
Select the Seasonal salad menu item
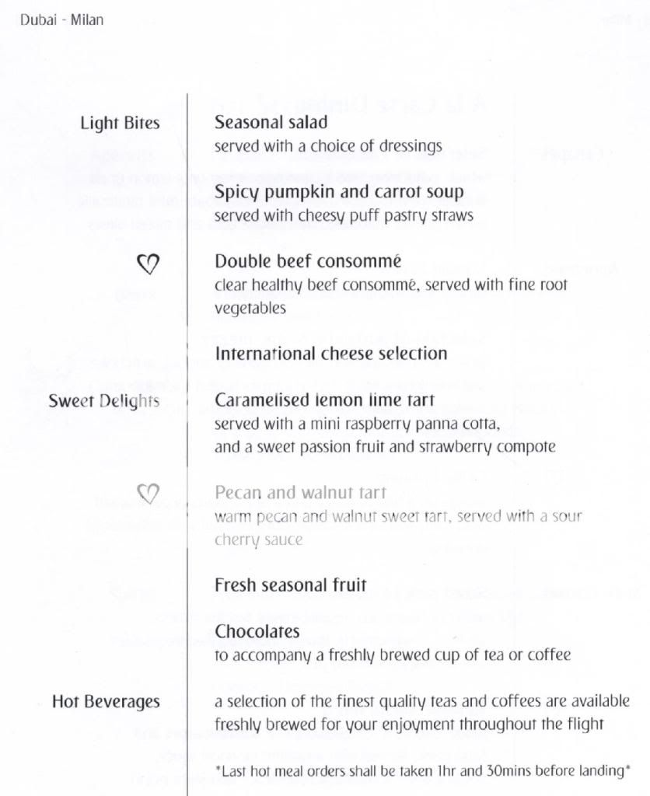click(271, 122)
